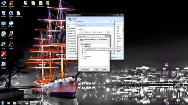
Task: Click the destination browse (...) button
Action: (109, 32)
